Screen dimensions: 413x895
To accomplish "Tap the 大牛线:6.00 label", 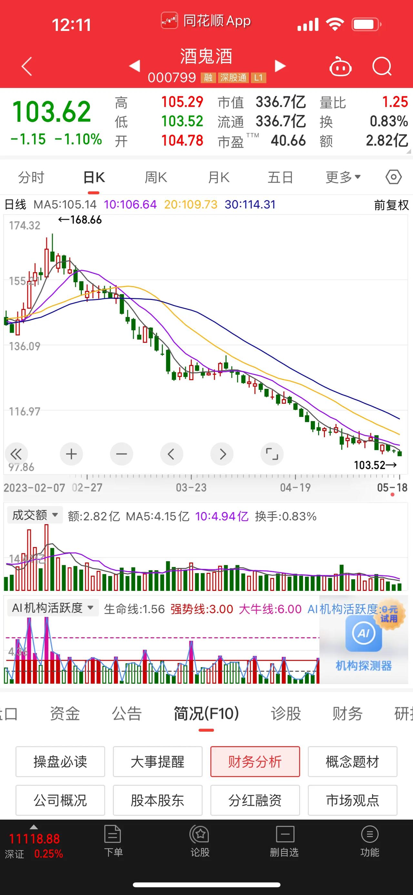I will click(x=270, y=609).
